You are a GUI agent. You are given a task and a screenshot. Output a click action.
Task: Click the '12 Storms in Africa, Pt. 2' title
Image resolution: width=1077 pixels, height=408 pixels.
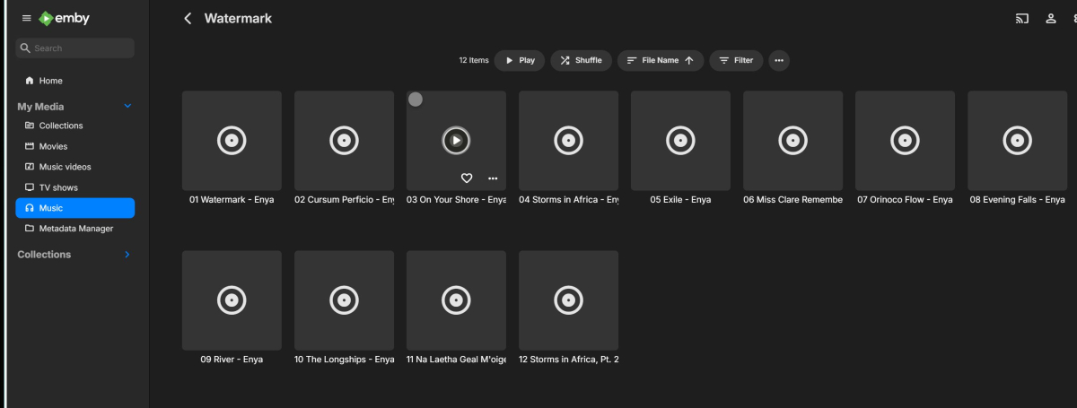(x=568, y=360)
